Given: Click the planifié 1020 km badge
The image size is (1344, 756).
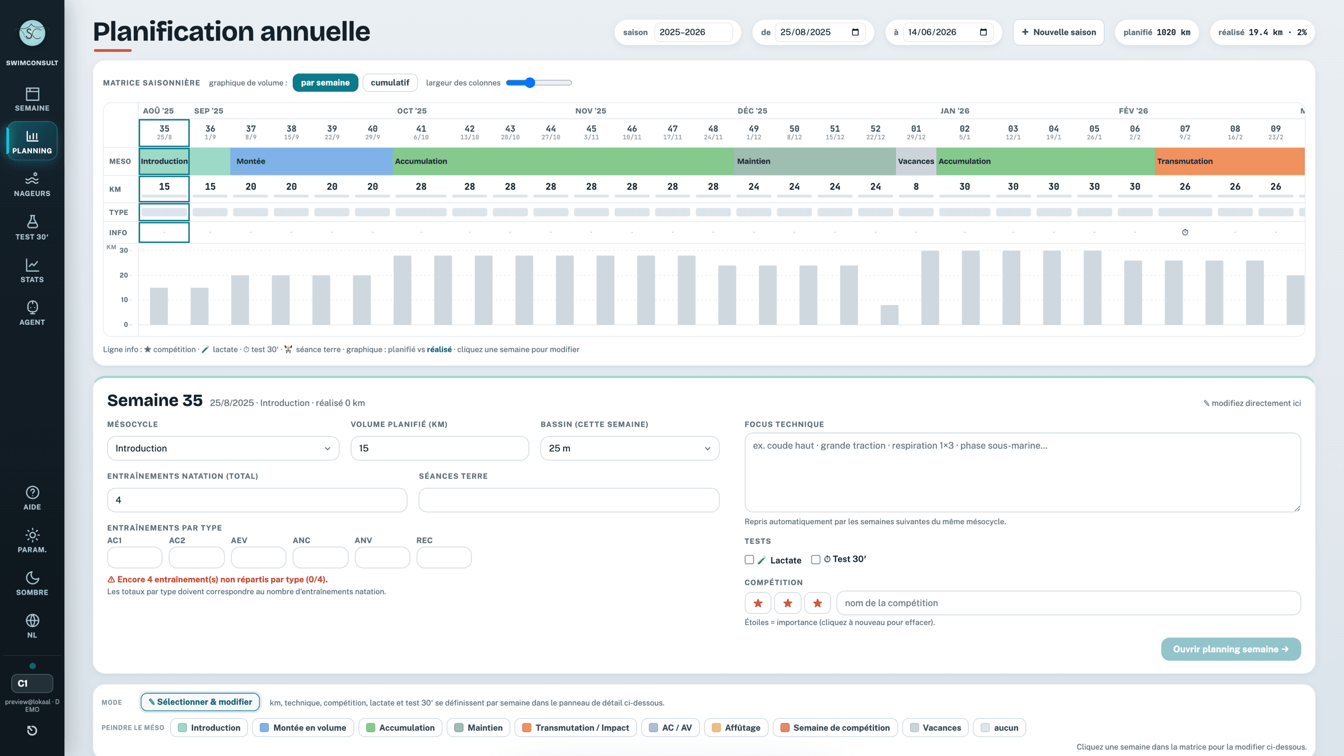Looking at the screenshot, I should click(1157, 32).
